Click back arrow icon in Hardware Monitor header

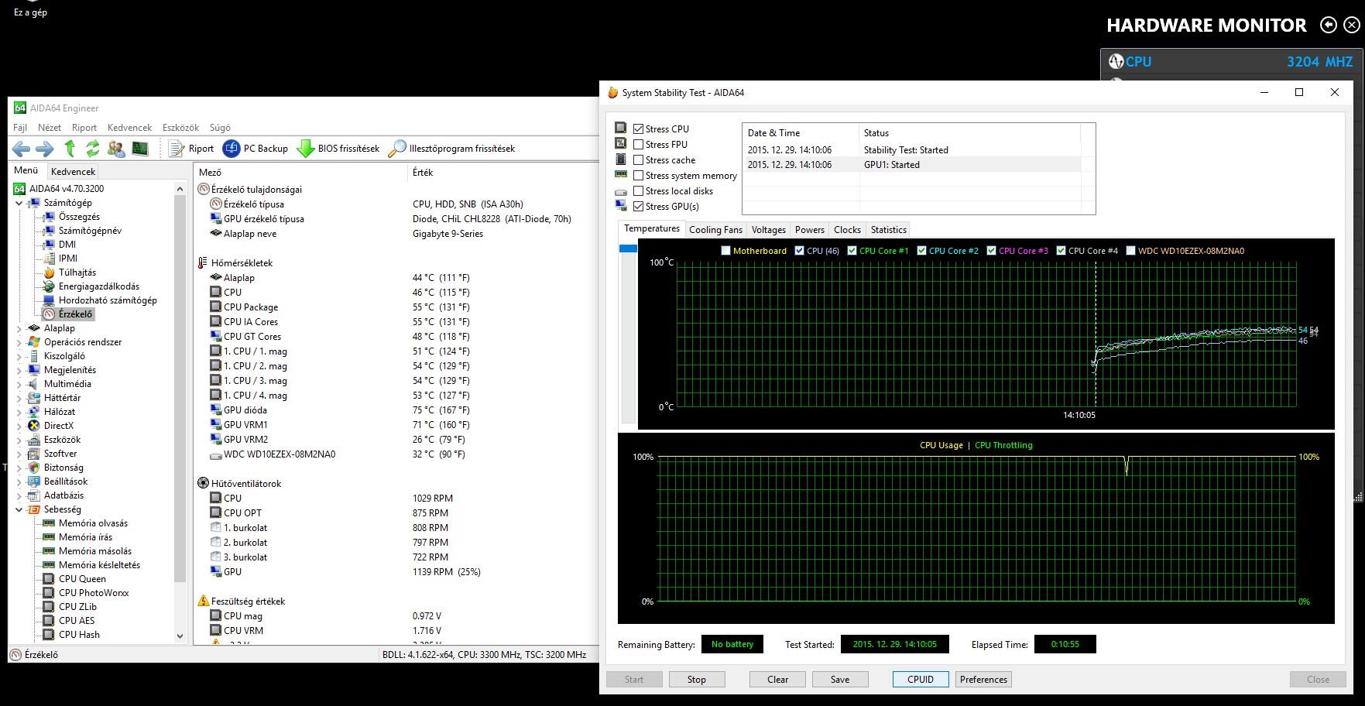click(1329, 26)
